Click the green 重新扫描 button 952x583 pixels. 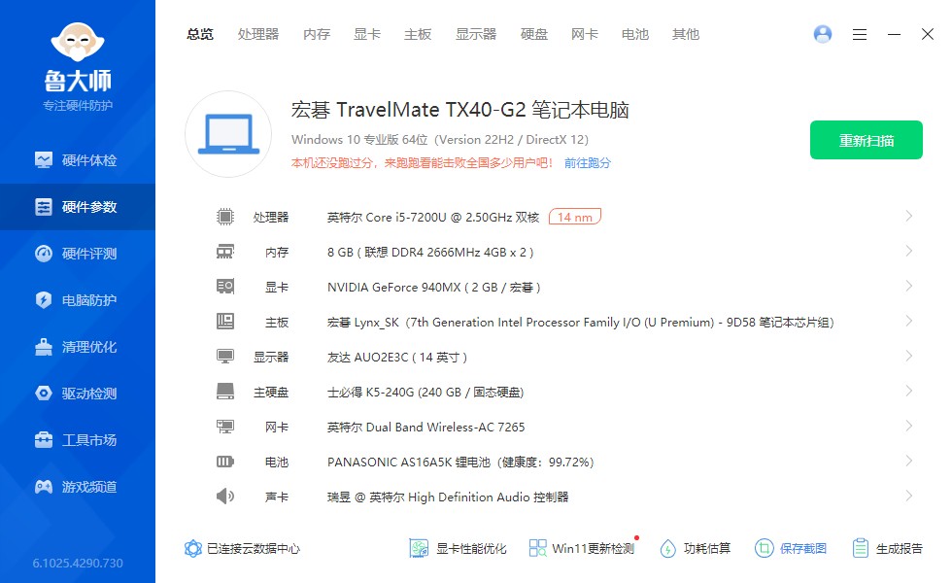pyautogui.click(x=867, y=140)
